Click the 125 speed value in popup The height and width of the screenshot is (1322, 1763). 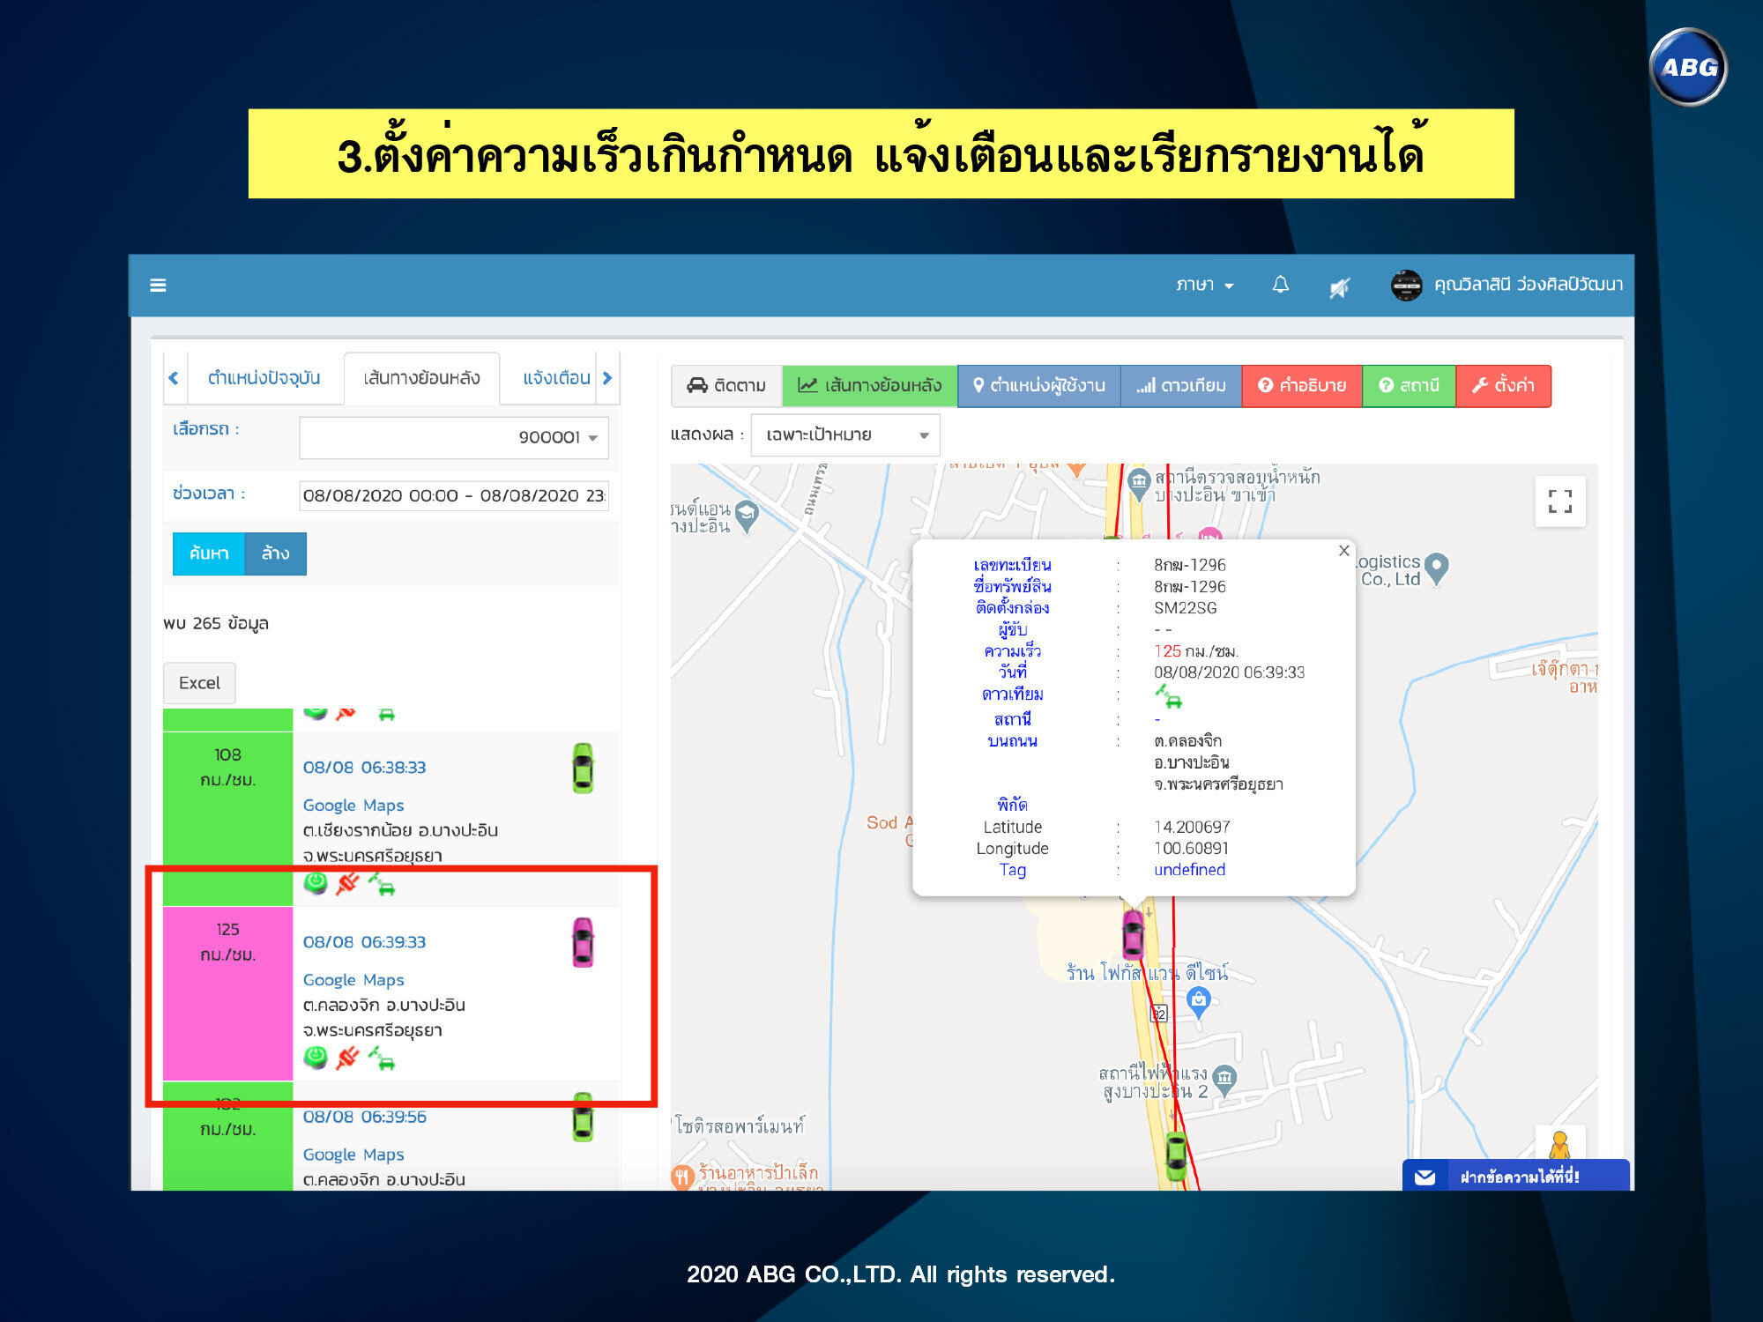pos(1167,651)
